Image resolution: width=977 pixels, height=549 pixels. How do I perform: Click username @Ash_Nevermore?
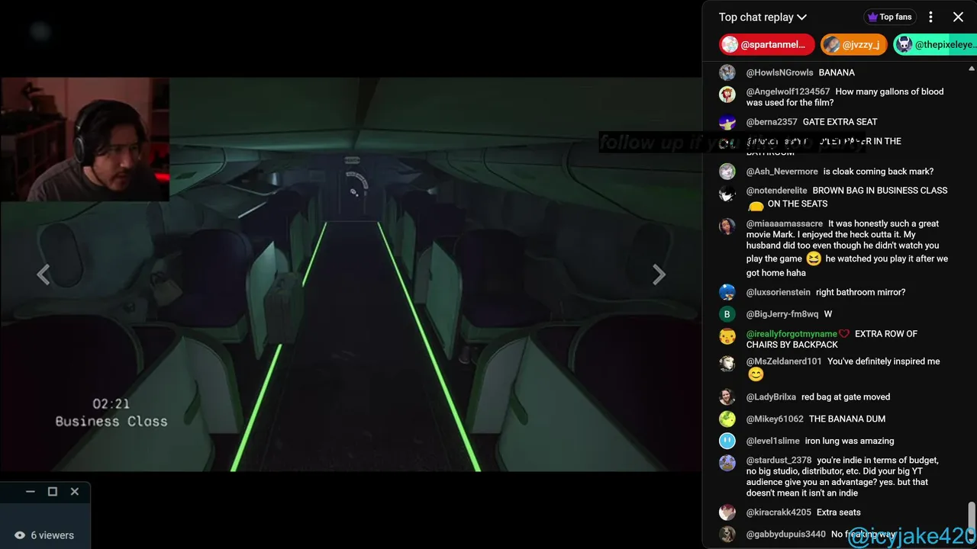click(x=782, y=172)
